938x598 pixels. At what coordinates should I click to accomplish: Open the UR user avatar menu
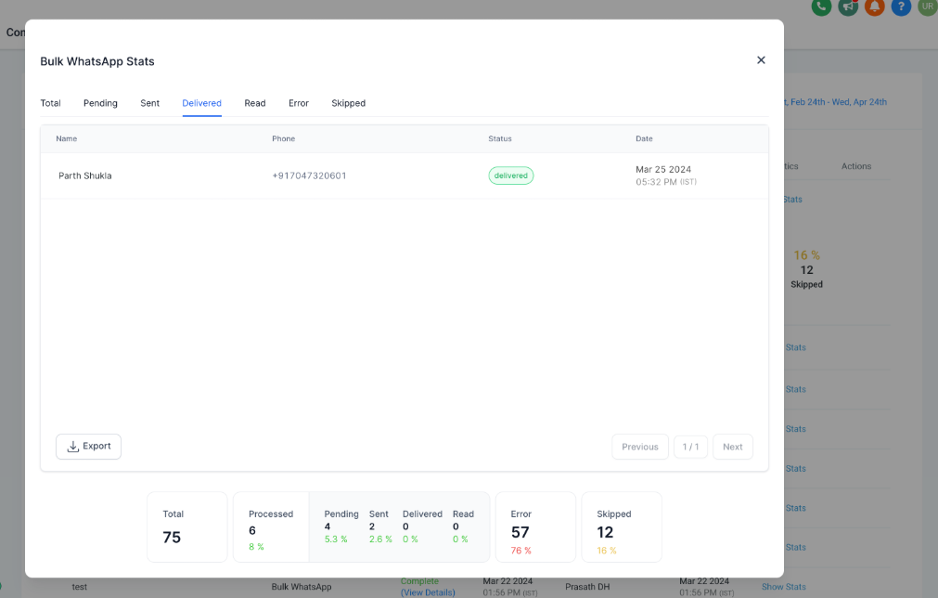pyautogui.click(x=927, y=6)
